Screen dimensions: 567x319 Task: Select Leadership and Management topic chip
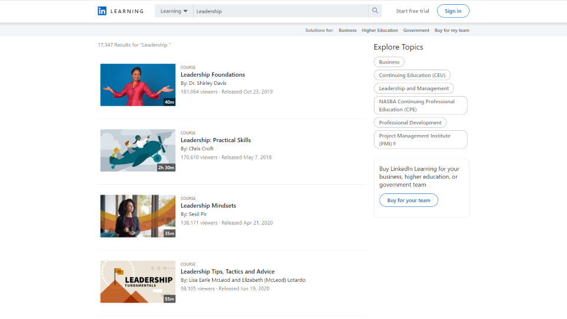[x=413, y=88]
